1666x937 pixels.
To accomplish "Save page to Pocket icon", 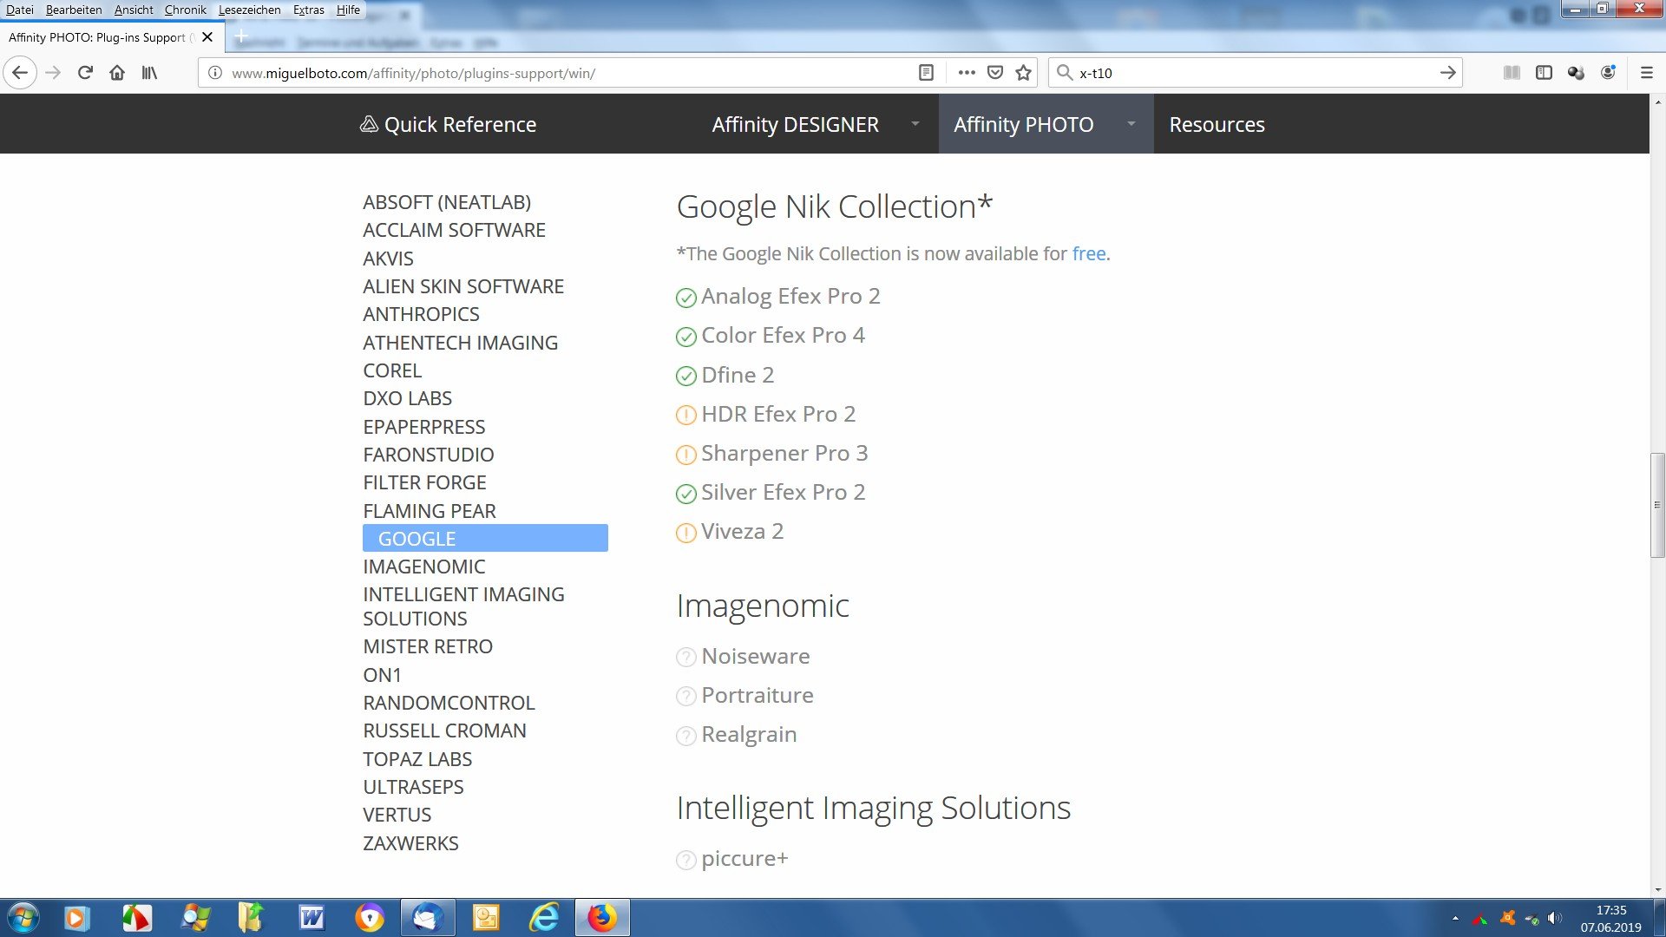I will tap(995, 73).
